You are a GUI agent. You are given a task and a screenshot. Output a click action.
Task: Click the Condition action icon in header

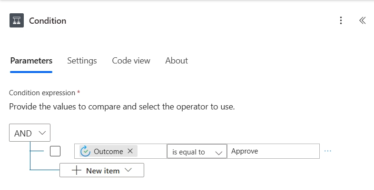[x=17, y=21]
